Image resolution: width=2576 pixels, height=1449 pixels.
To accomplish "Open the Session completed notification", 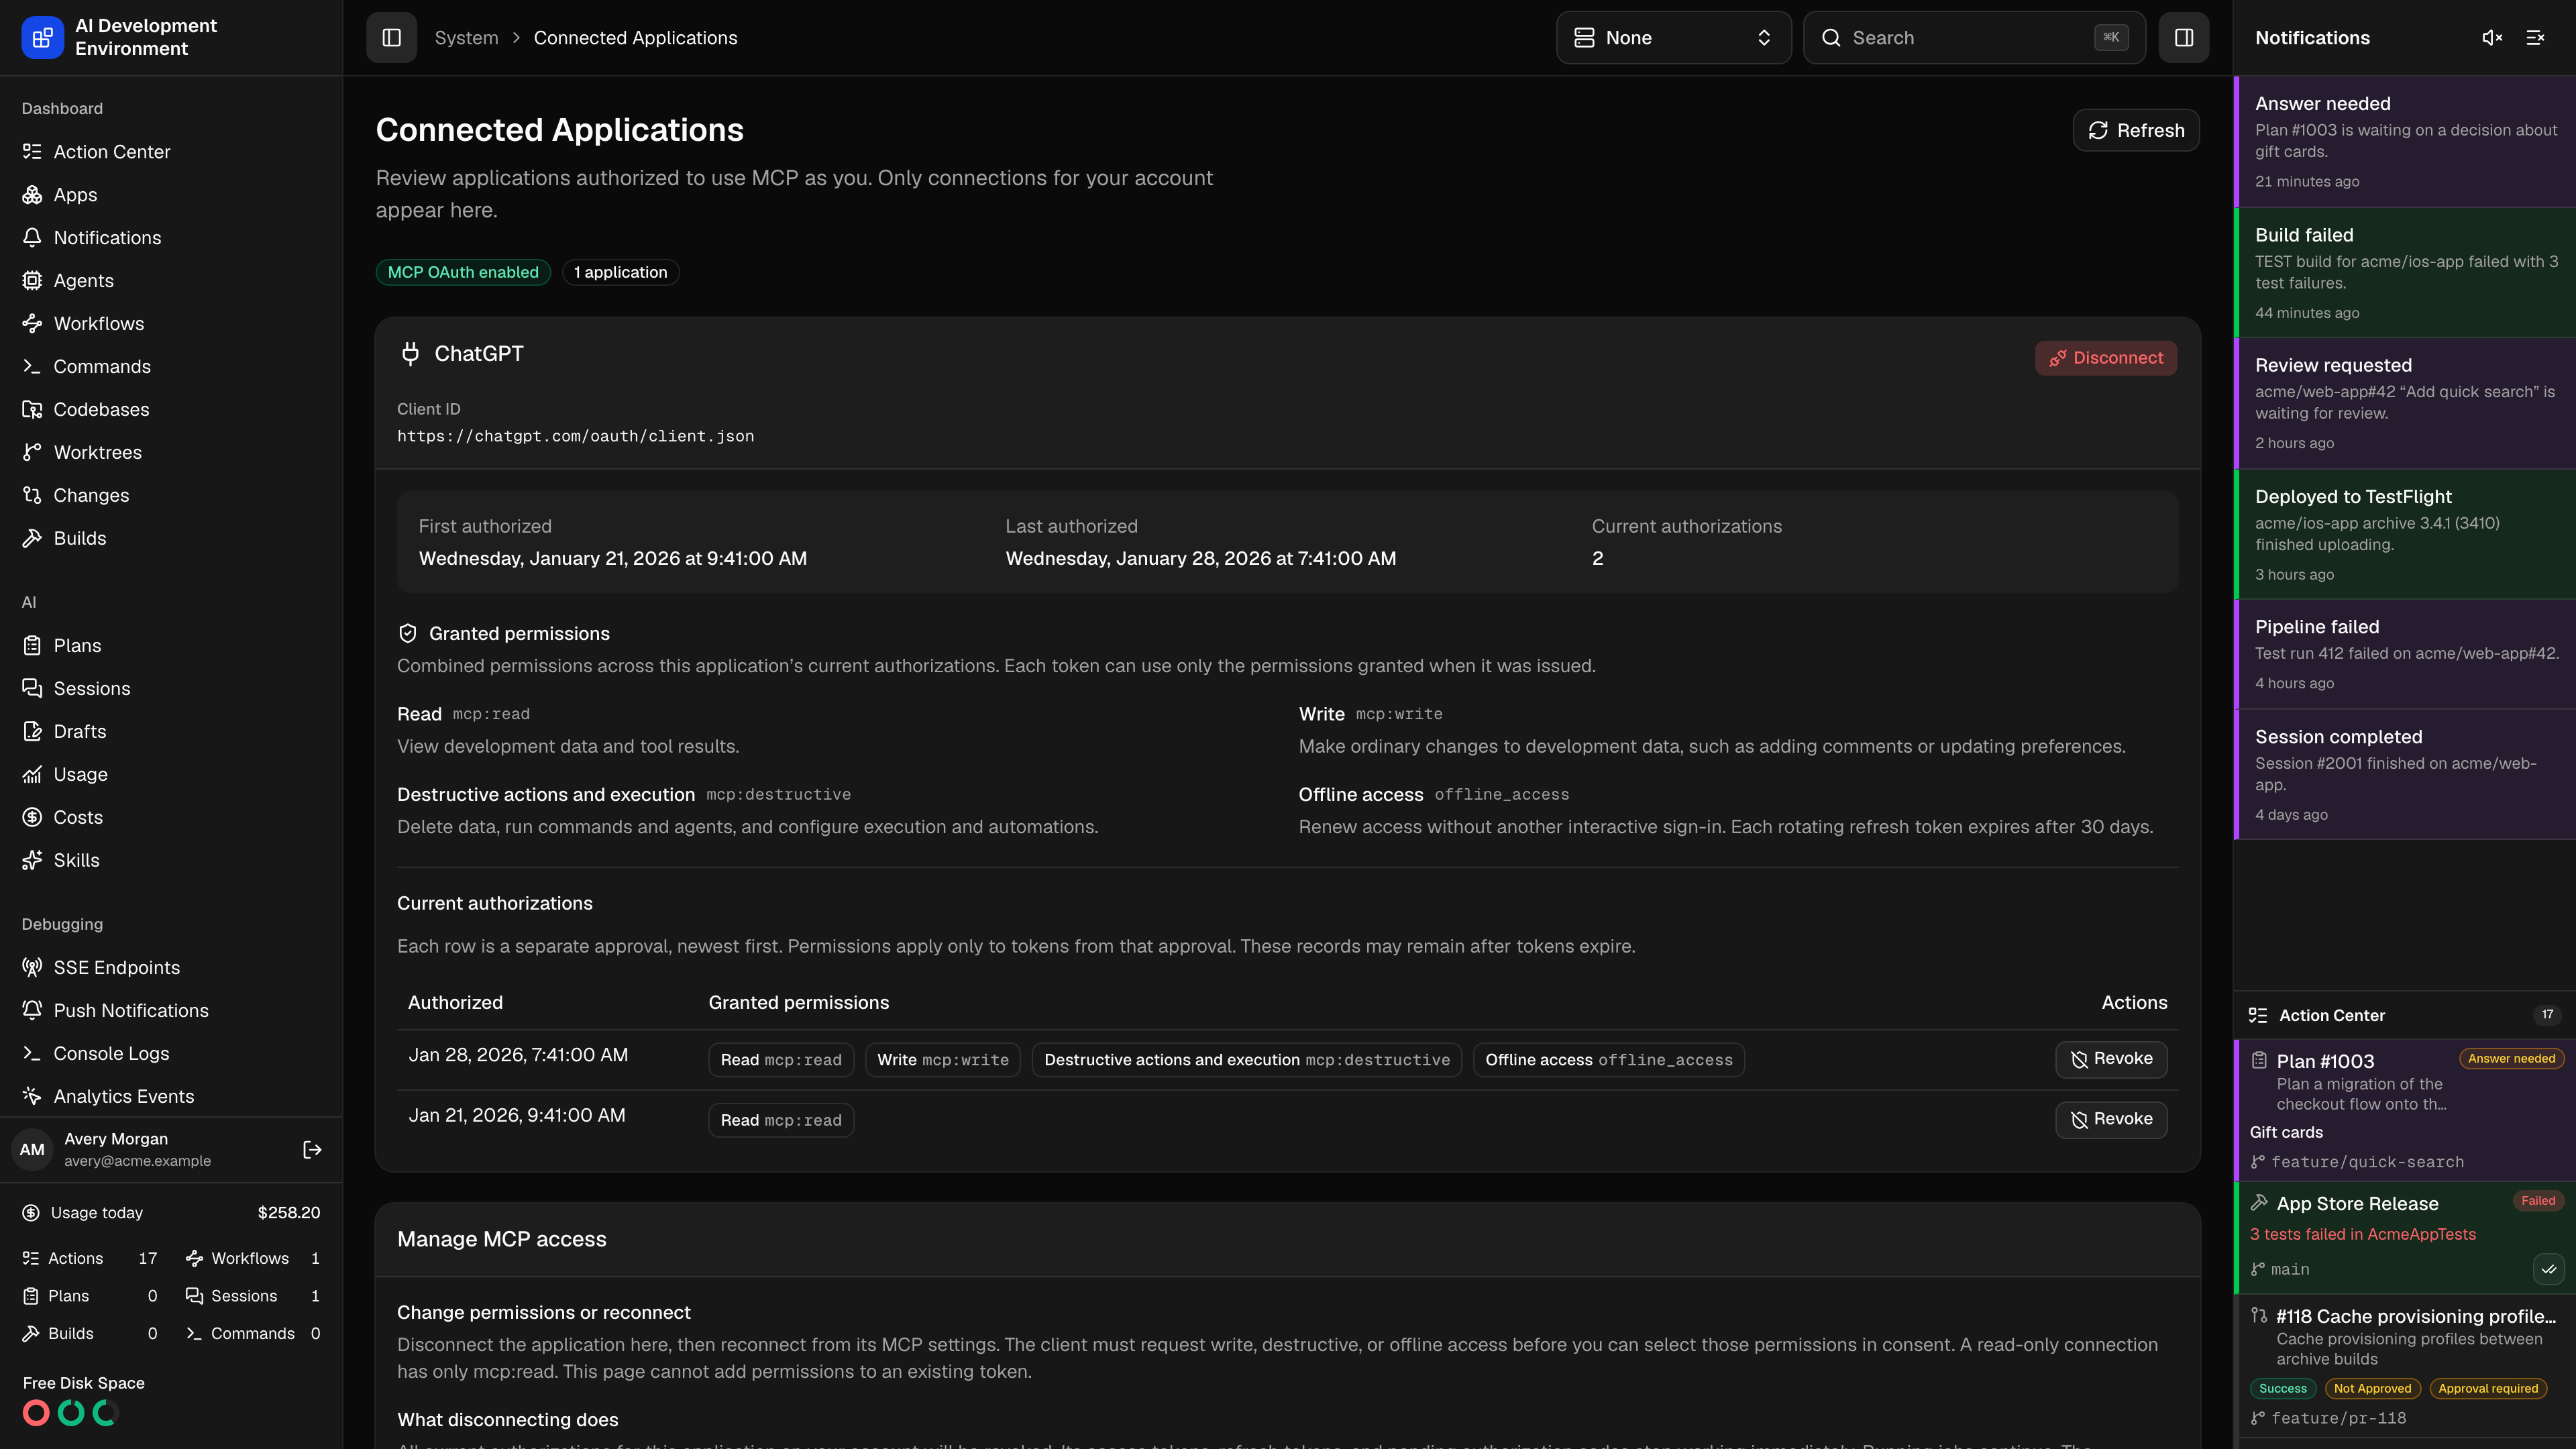I will pyautogui.click(x=2405, y=774).
